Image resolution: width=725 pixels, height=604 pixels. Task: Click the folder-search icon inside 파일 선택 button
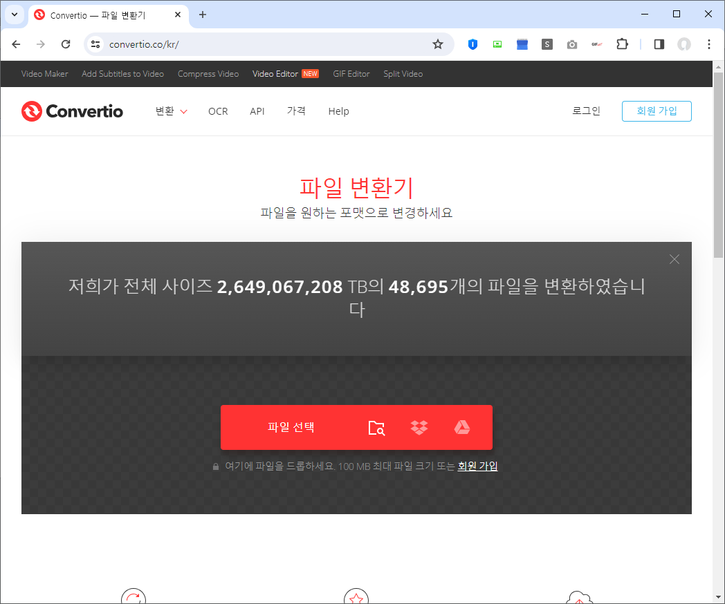[376, 428]
